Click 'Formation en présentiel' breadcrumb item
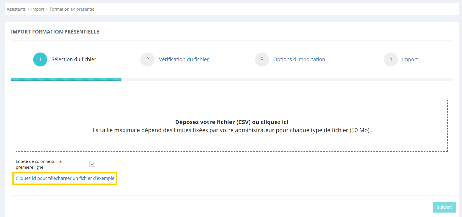 click(x=72, y=9)
